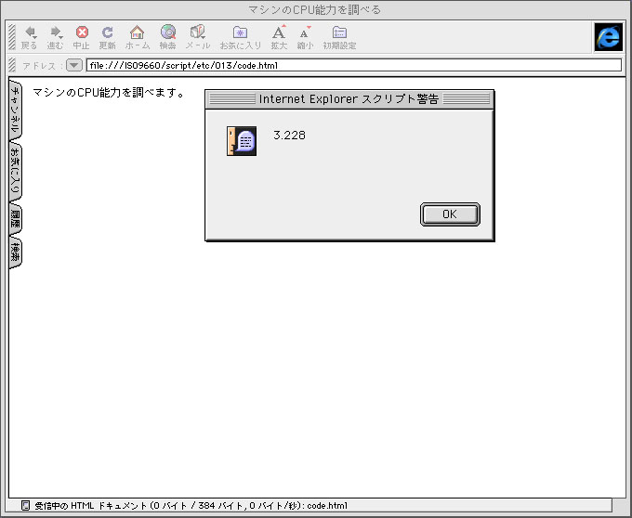Viewport: 632px width, 518px height.
Task: Click the Search (検索) toolbar icon
Action: tap(168, 32)
